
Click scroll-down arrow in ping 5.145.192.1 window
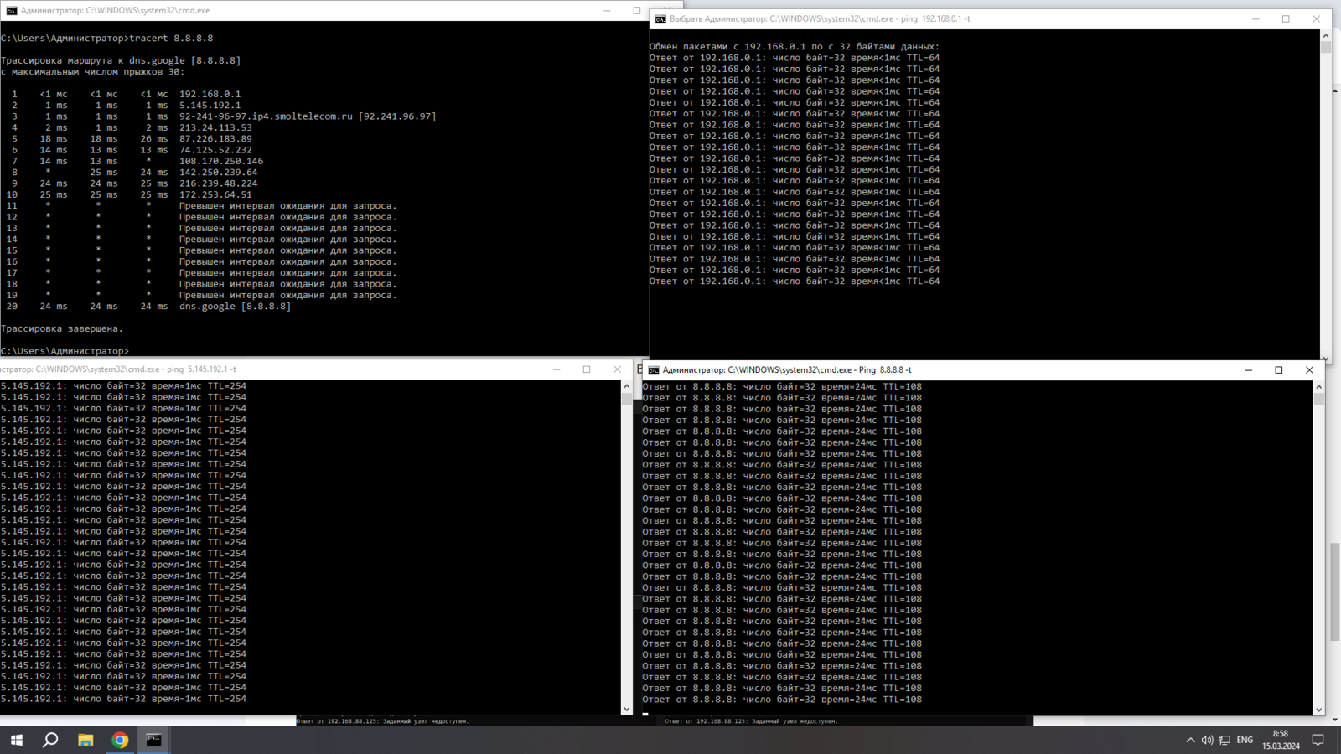click(x=626, y=709)
